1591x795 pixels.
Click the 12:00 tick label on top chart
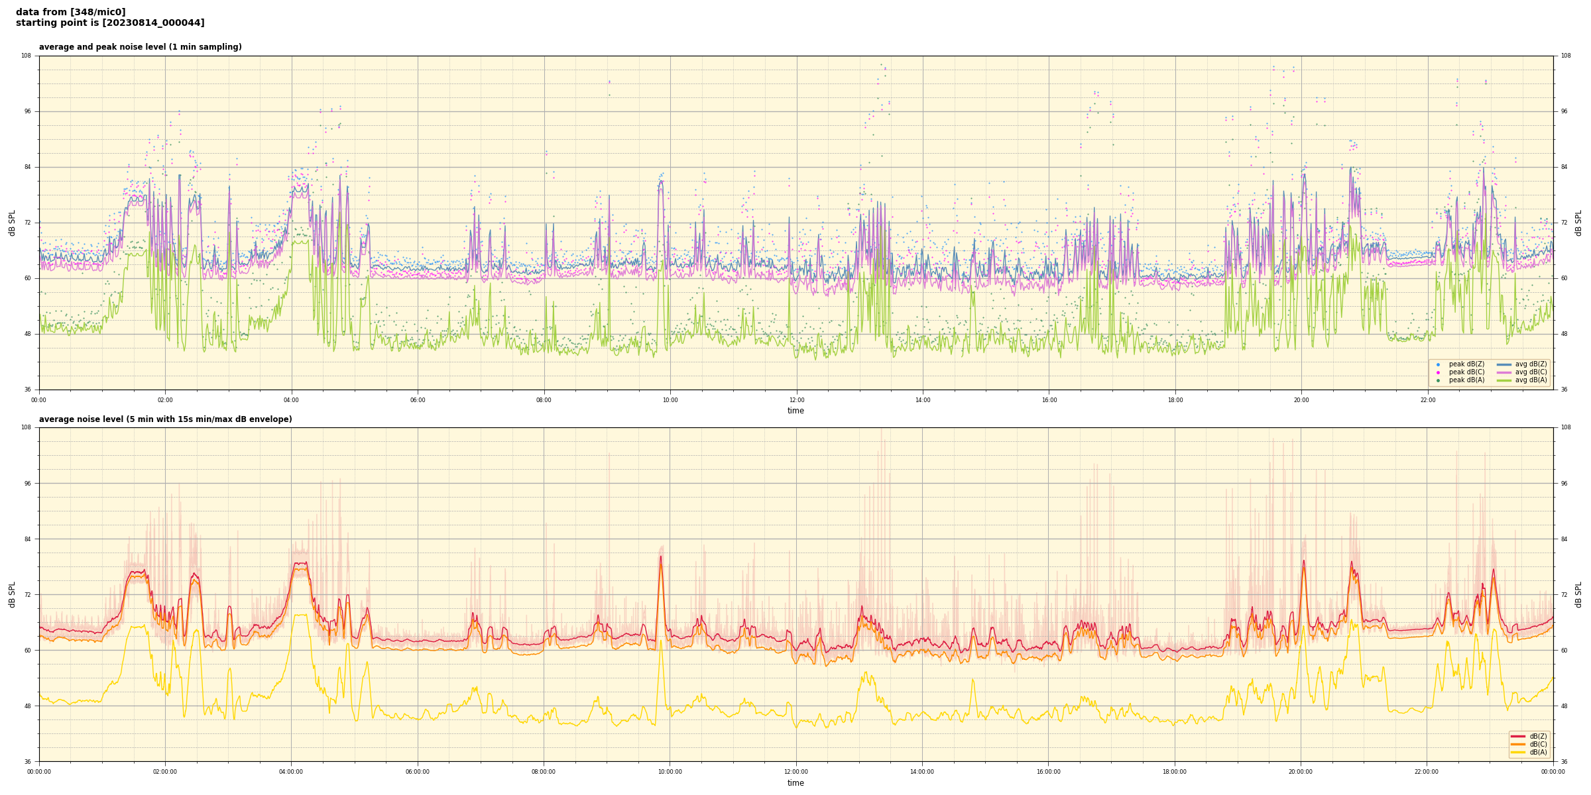click(796, 400)
